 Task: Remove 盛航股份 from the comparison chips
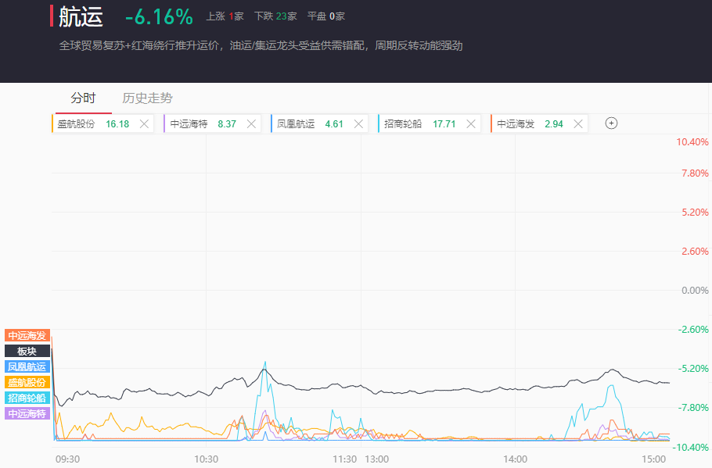pyautogui.click(x=144, y=123)
